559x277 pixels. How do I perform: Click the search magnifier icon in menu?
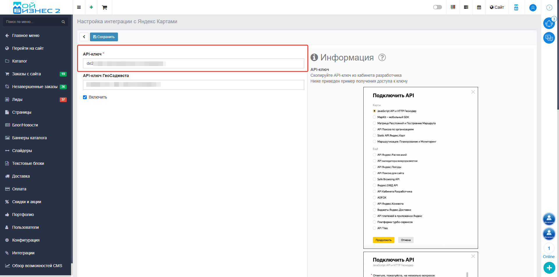(63, 22)
